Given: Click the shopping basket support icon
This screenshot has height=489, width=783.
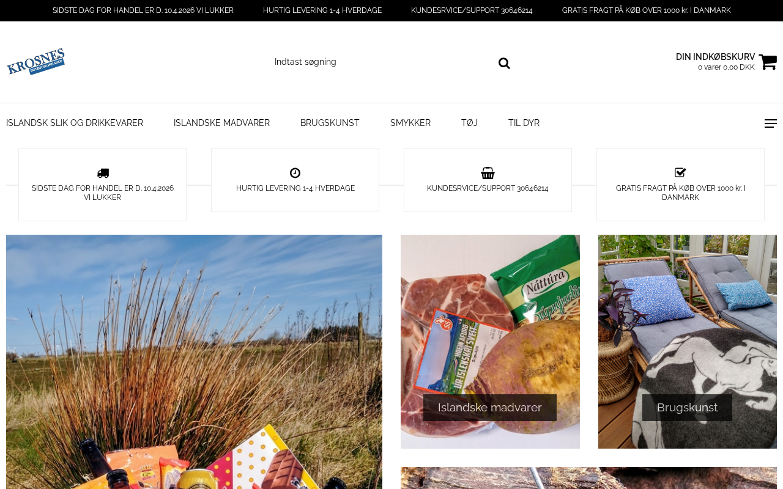Looking at the screenshot, I should (488, 173).
